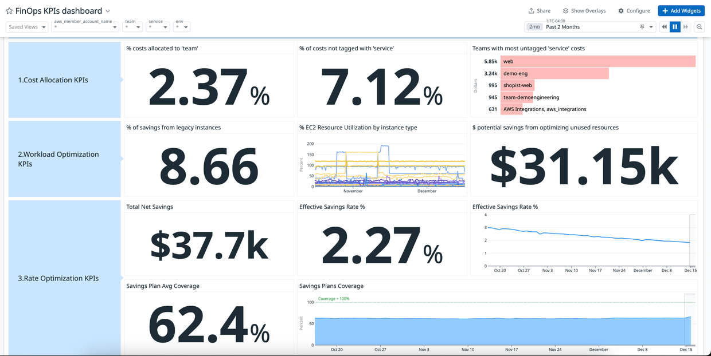Viewport: 711px width, 356px height.
Task: Click the zoom out magnifier icon
Action: 700,27
